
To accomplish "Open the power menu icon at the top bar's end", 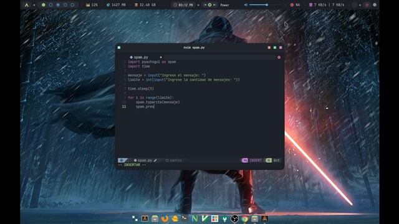I will click(375, 5).
